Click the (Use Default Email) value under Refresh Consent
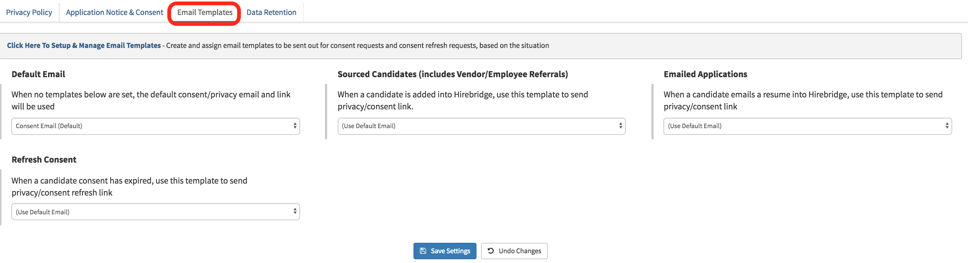 click(42, 212)
